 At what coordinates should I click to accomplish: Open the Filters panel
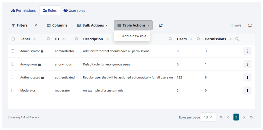(20, 25)
